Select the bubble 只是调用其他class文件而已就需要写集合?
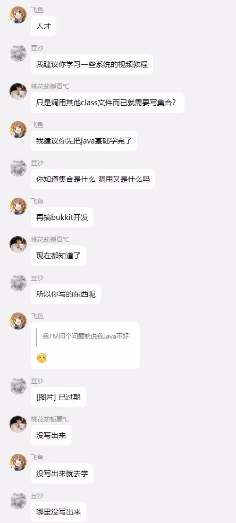This screenshot has height=523, width=236. (107, 103)
